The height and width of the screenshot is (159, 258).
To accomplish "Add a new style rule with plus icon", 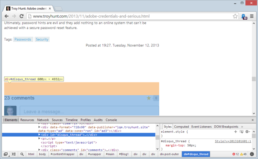I will [236, 132].
